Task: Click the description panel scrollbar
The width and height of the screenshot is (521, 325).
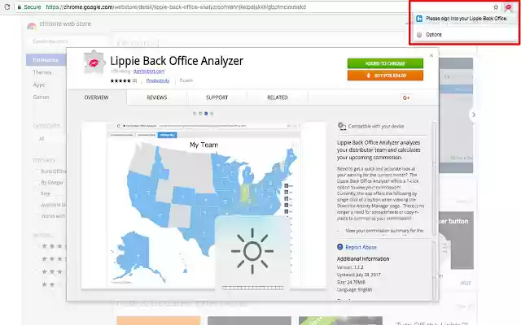Action: click(434, 179)
